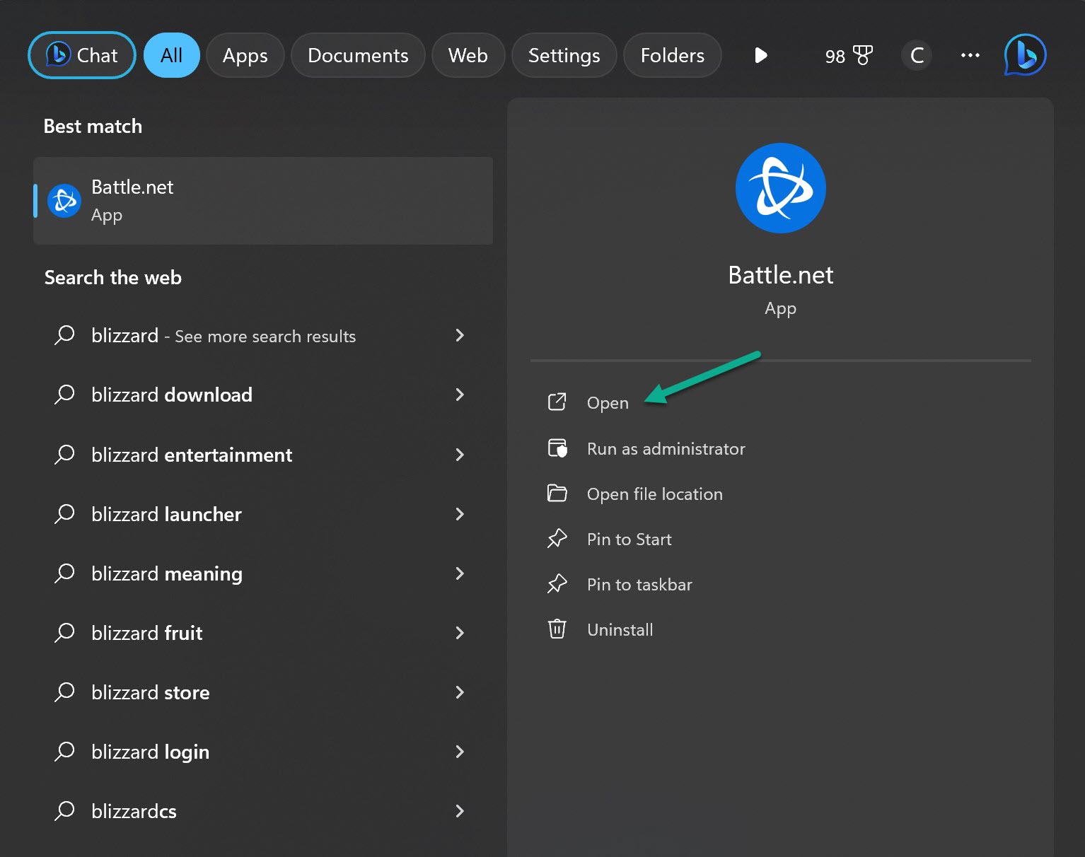Click the large Battle.net logo in details pane
This screenshot has height=857, width=1085.
click(780, 188)
